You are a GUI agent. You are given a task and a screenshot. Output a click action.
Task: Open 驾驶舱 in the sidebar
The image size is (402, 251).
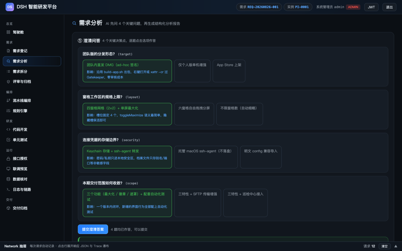coord(32,32)
